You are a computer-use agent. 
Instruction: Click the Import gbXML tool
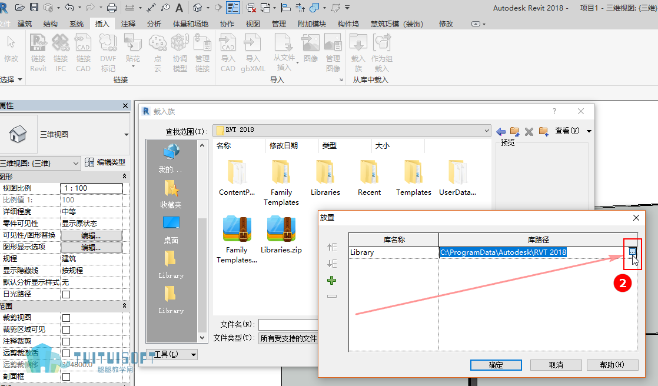point(253,52)
